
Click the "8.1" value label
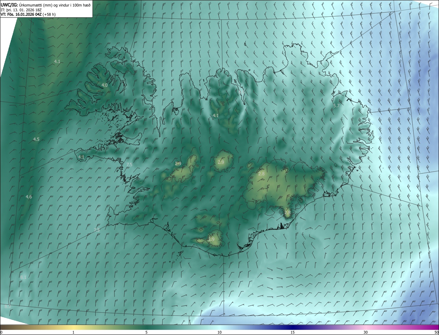pyautogui.click(x=23, y=277)
